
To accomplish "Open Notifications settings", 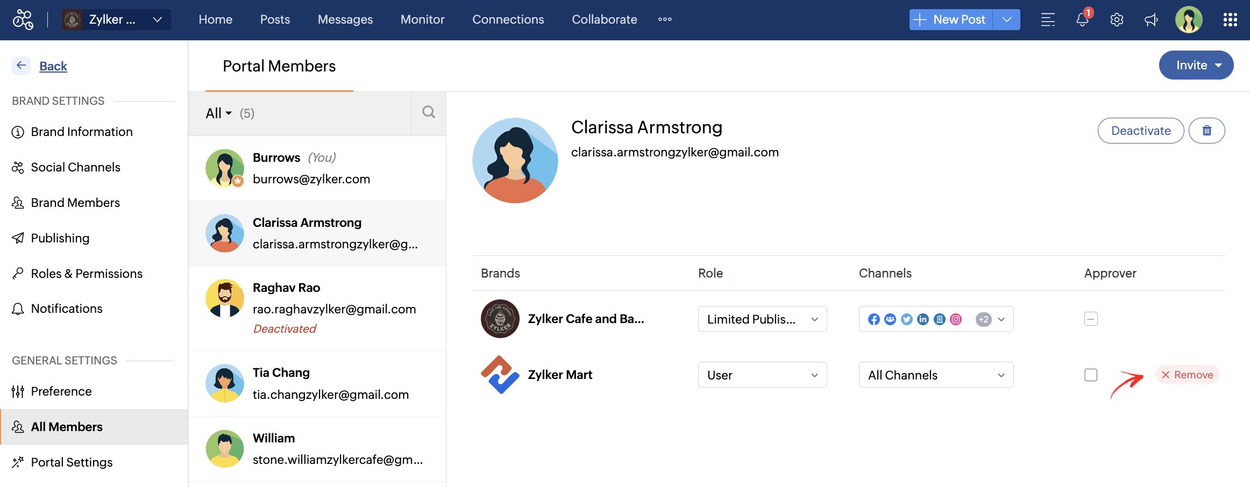I will (x=67, y=309).
